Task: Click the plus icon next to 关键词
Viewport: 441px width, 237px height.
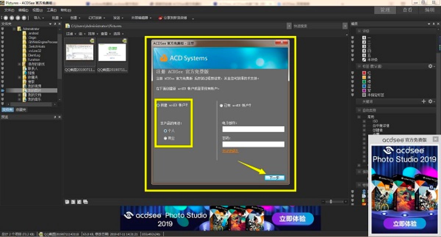Action: [x=423, y=101]
